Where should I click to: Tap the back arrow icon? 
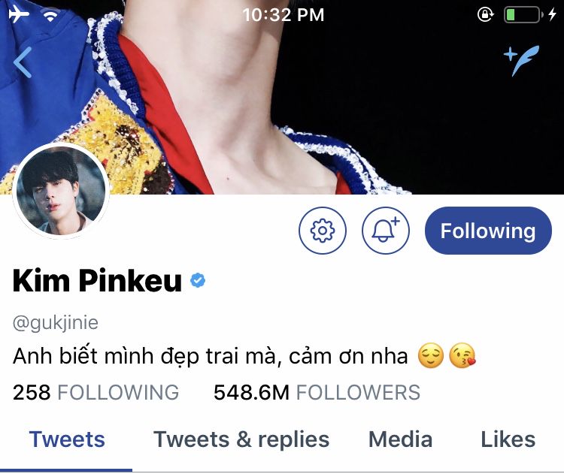23,62
